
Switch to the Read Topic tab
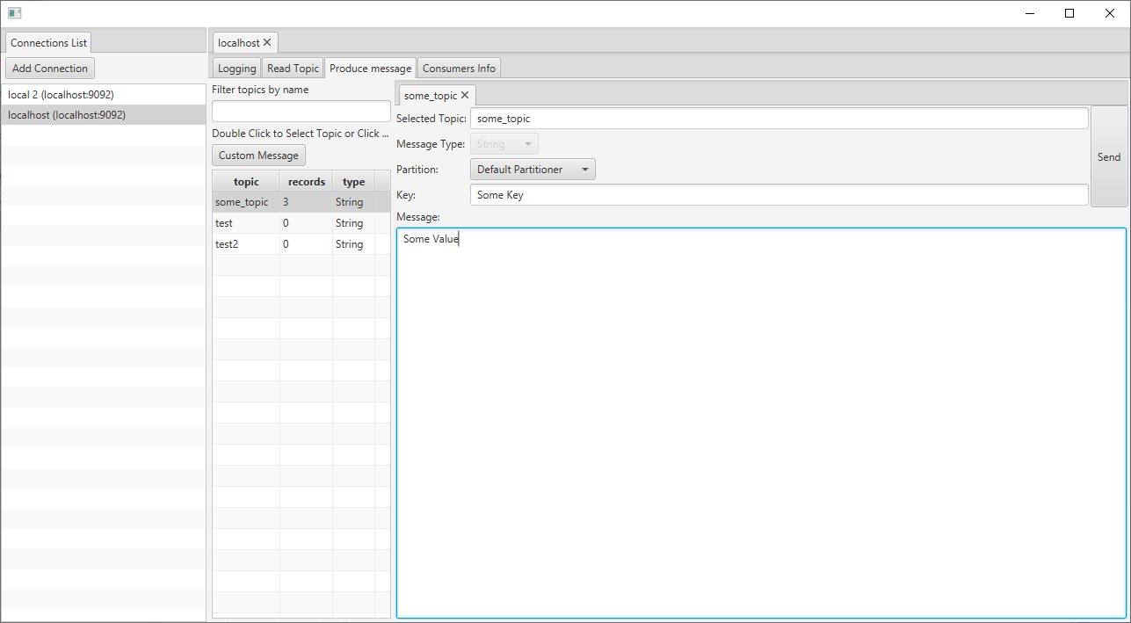click(x=292, y=68)
